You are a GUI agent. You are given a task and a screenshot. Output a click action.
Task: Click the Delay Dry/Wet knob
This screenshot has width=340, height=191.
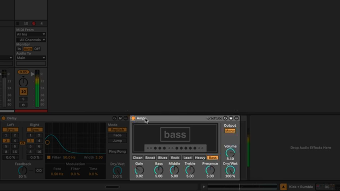117,171
